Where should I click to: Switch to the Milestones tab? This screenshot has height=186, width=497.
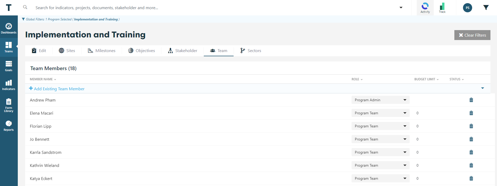coord(102,51)
